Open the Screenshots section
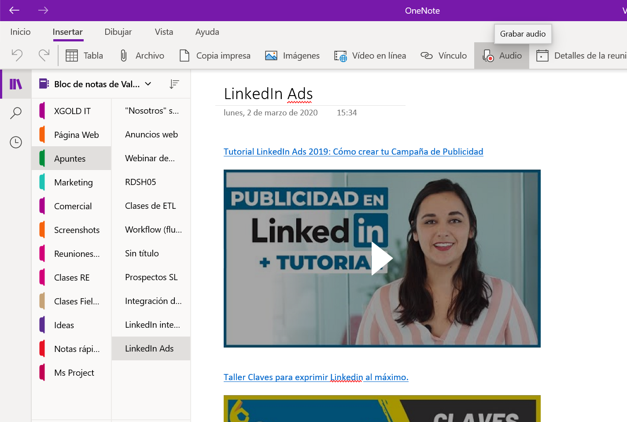Image resolution: width=627 pixels, height=422 pixels. 71,230
